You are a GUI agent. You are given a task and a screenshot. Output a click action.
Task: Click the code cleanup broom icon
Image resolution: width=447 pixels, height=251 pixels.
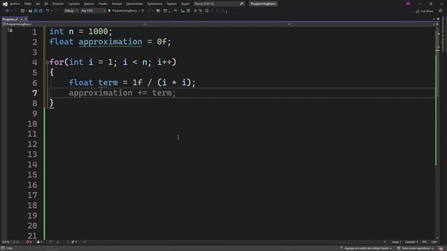[x=73, y=242]
